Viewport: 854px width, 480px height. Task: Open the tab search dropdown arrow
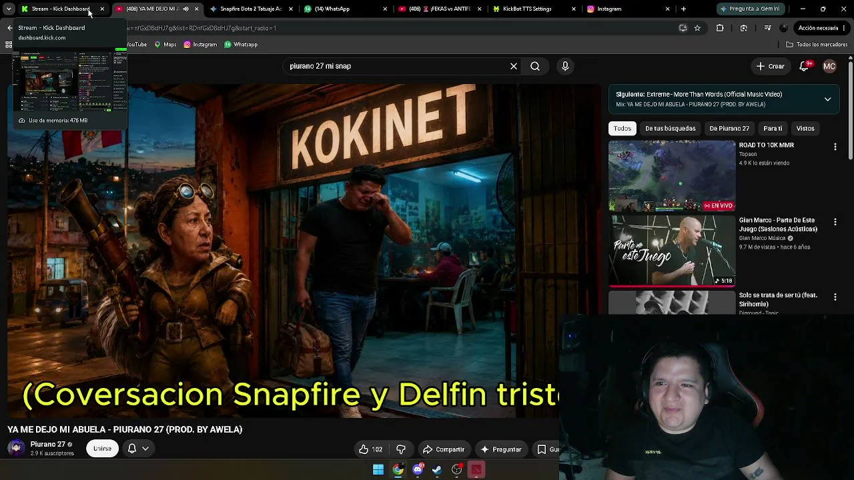point(9,9)
